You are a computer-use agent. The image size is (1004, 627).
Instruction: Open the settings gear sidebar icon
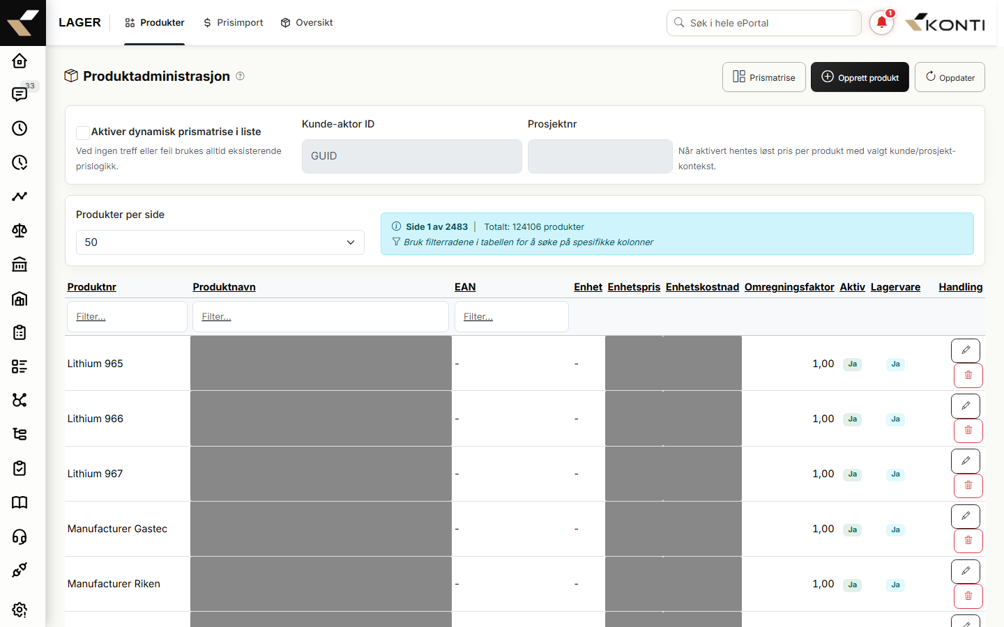coord(20,610)
